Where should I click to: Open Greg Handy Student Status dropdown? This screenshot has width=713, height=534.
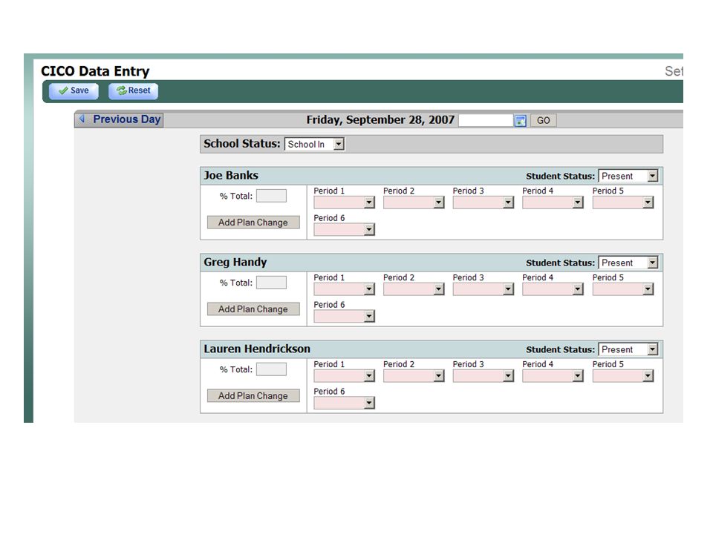coord(628,263)
